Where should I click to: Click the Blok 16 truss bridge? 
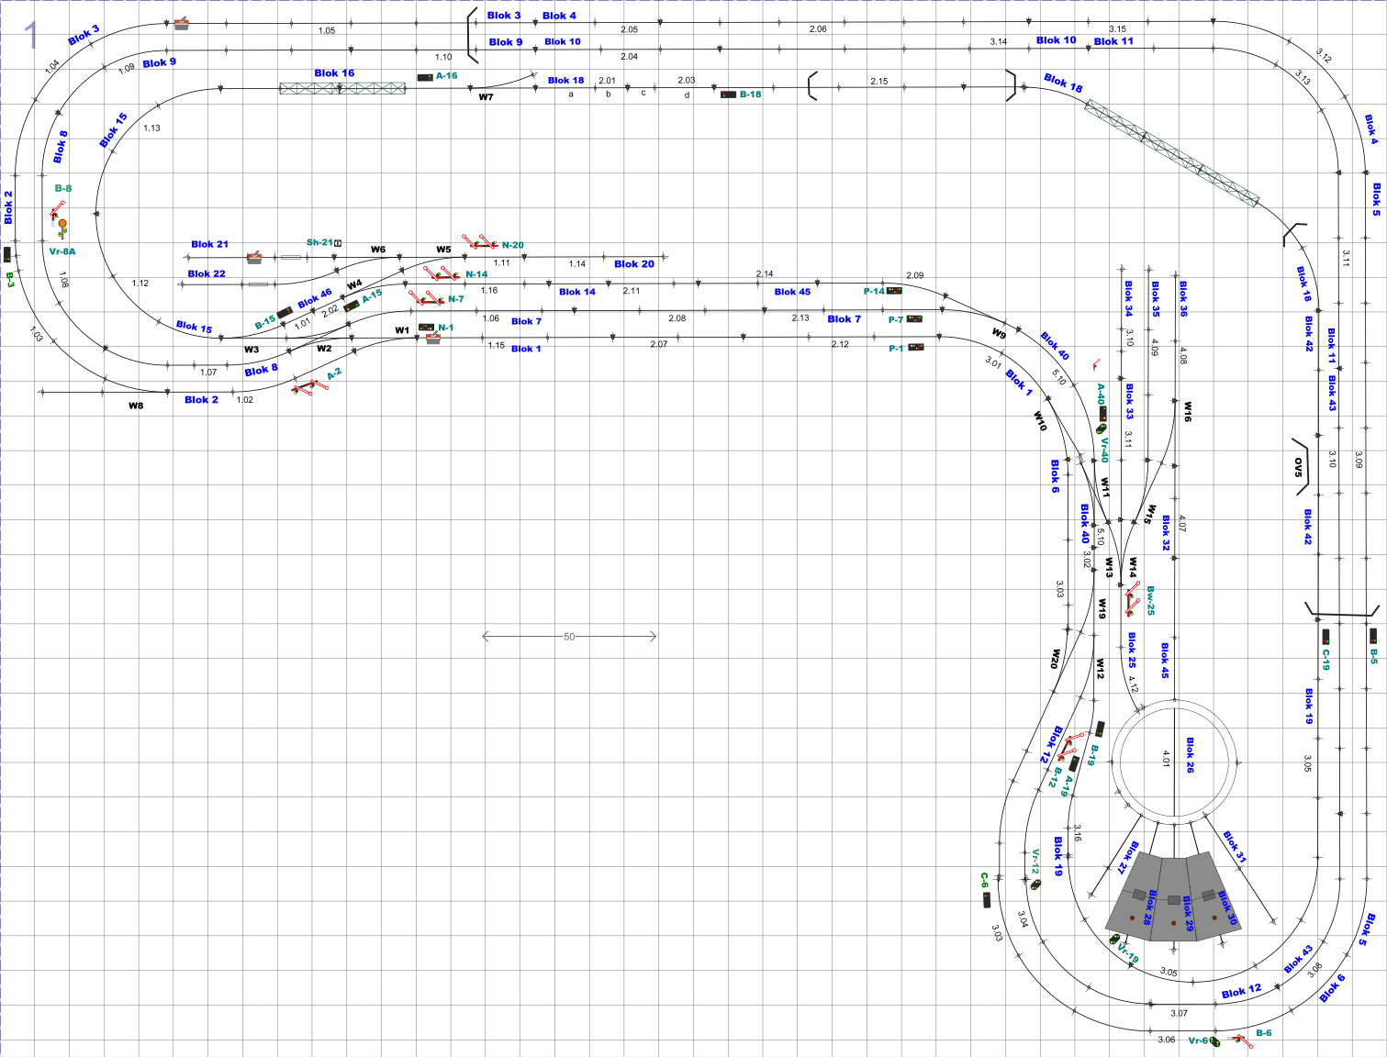click(342, 88)
